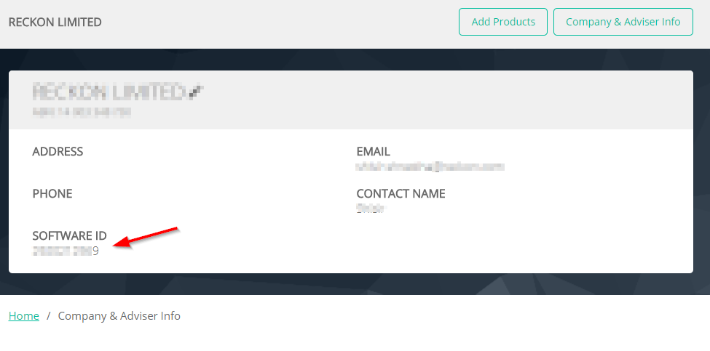Click the SOFTWARE ID label
Image resolution: width=710 pixels, height=351 pixels.
pyautogui.click(x=70, y=235)
